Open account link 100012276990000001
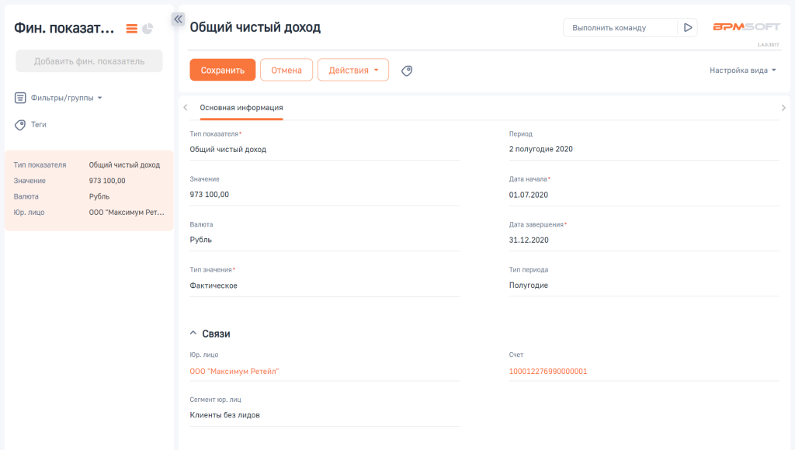This screenshot has height=450, width=795. coord(547,370)
